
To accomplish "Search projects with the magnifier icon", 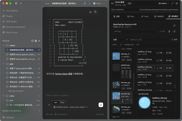I will click(32, 41).
